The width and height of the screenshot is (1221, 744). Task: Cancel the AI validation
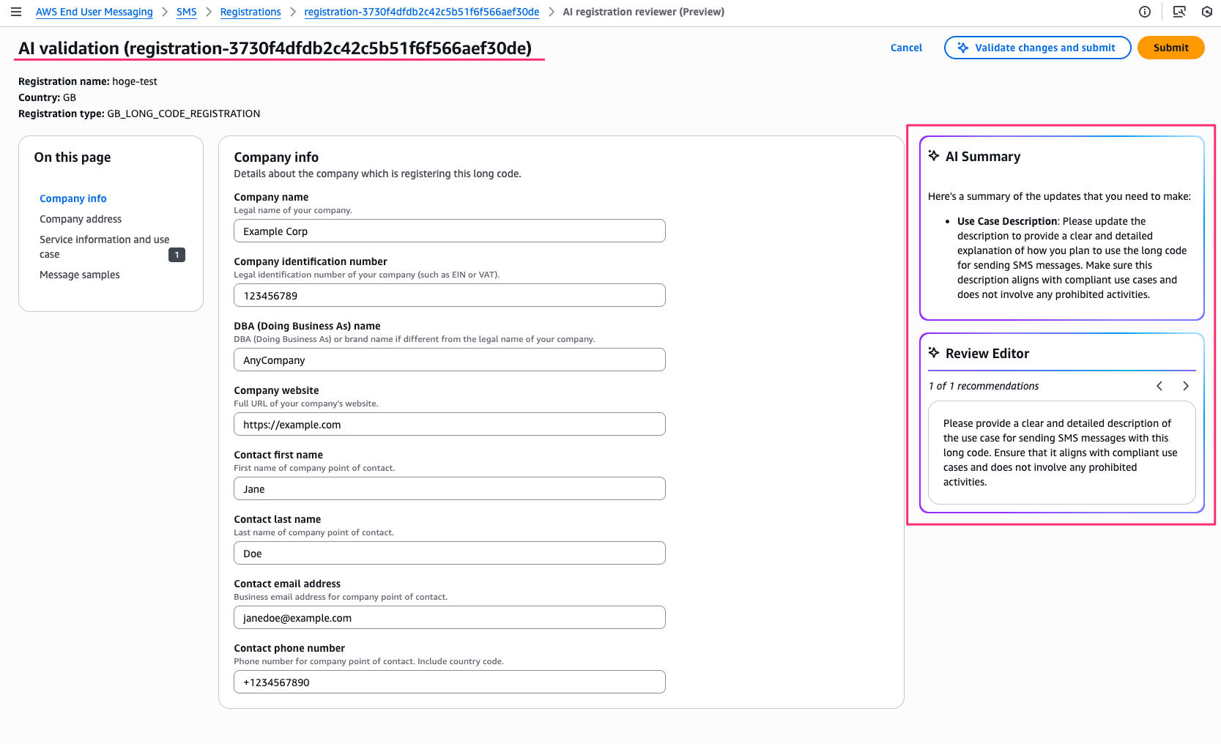pos(906,48)
